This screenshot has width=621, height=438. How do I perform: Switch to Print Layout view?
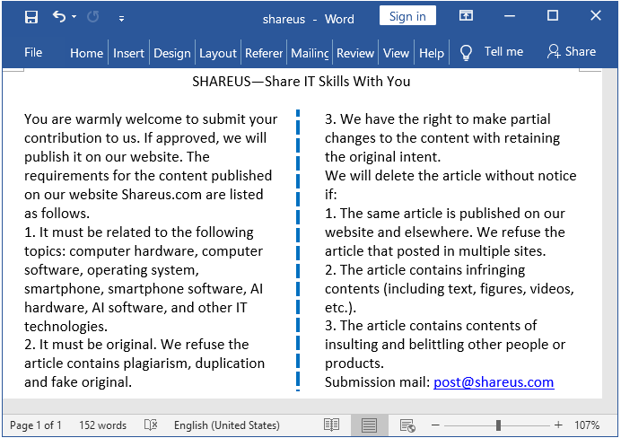point(369,425)
